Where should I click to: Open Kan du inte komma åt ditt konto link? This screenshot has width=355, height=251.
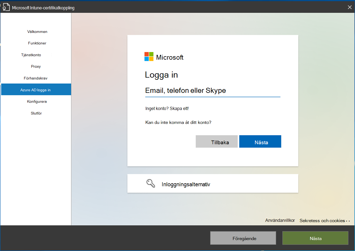pyautogui.click(x=178, y=122)
